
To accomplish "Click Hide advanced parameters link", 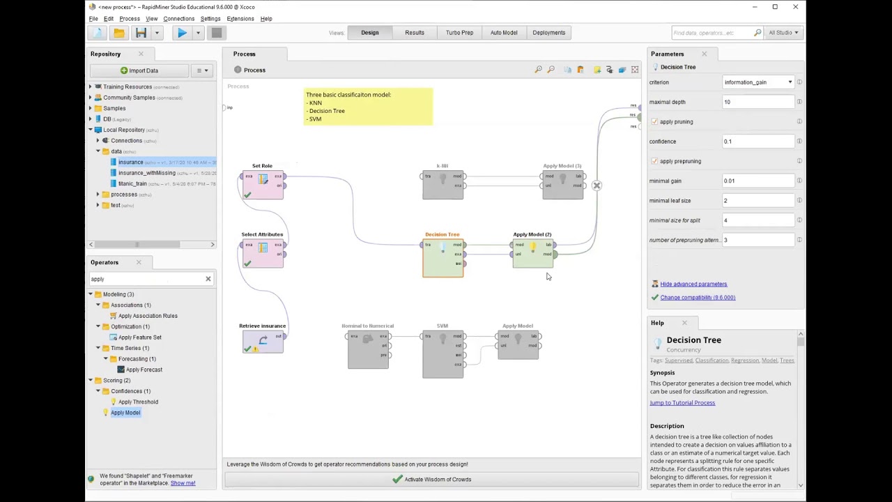I will pyautogui.click(x=693, y=284).
